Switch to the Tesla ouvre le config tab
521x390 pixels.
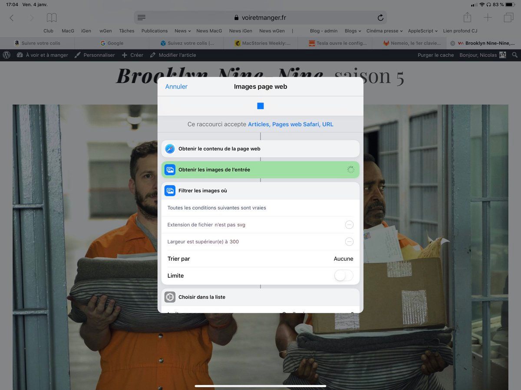[338, 43]
